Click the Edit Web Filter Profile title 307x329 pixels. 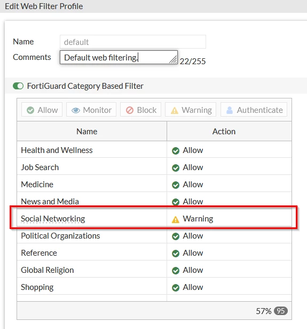coord(44,6)
